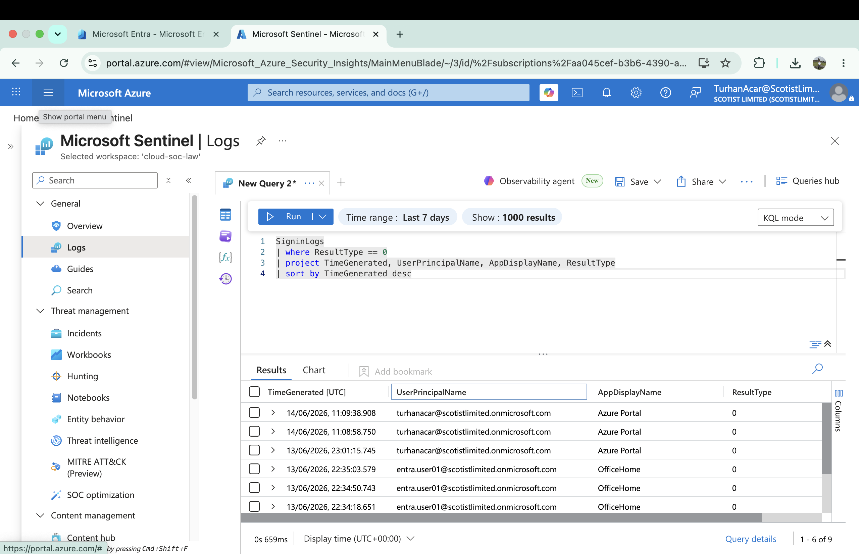Open the Observability agent
This screenshot has height=554, width=859.
point(529,181)
